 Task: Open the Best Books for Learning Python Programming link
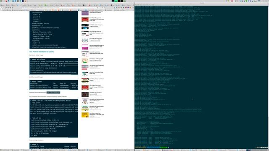96,107
